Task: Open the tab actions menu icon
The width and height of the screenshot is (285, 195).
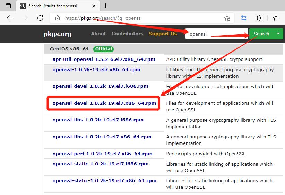Action: tap(8, 6)
